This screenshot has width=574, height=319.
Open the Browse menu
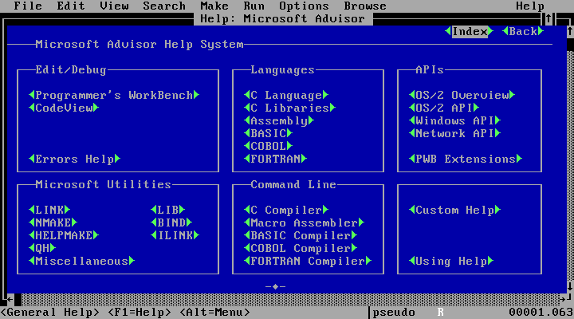tap(365, 6)
